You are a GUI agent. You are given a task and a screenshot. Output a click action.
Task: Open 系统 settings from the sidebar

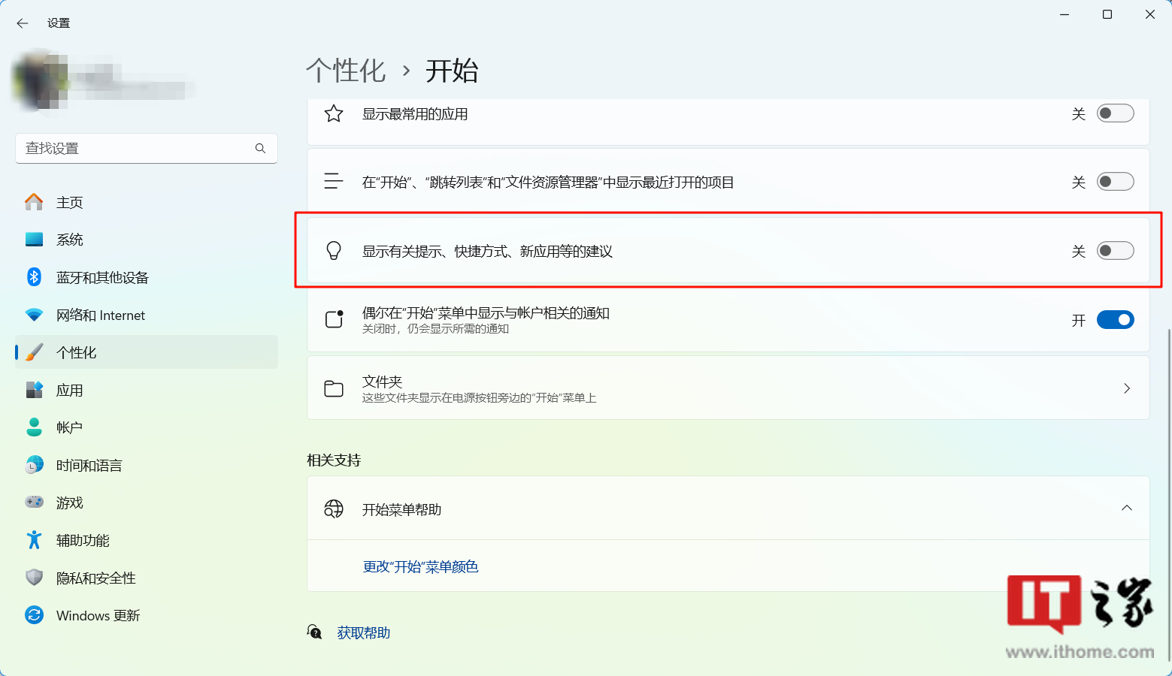pos(70,239)
